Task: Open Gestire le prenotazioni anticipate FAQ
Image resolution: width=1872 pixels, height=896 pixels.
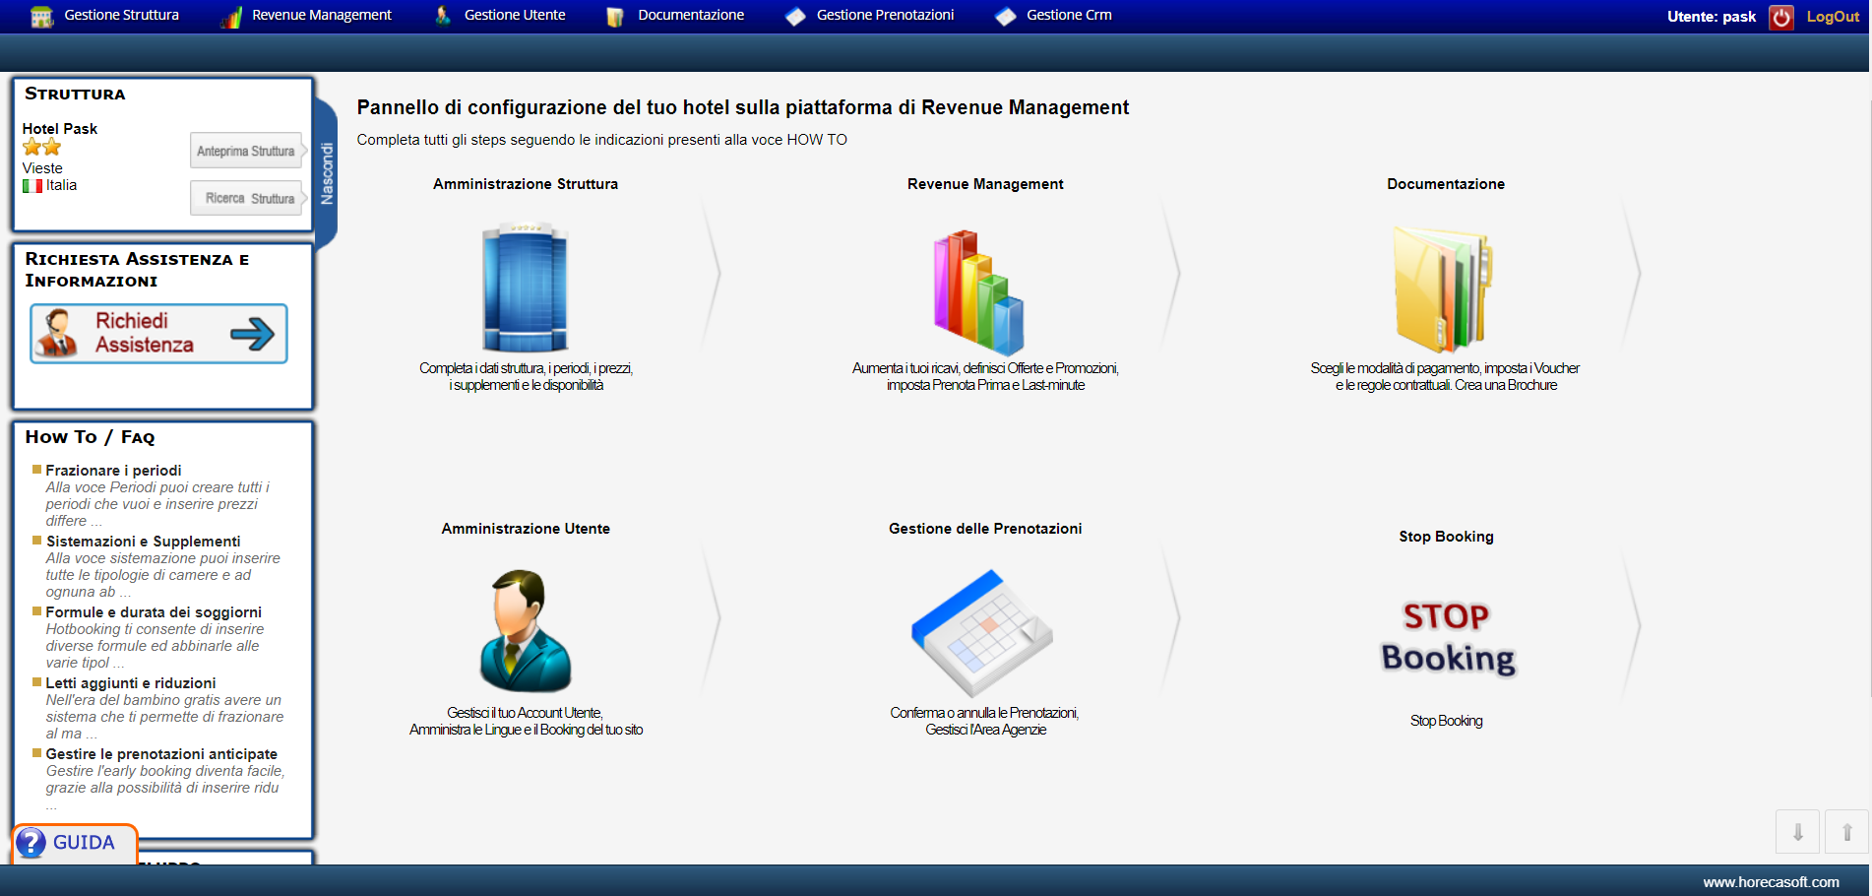Action: tap(161, 754)
